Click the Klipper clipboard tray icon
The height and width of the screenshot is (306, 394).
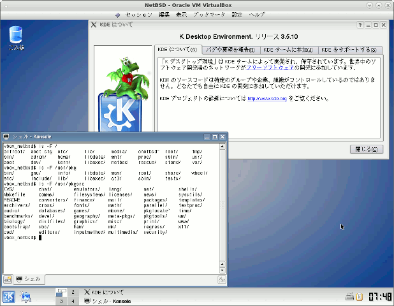[x=359, y=296]
